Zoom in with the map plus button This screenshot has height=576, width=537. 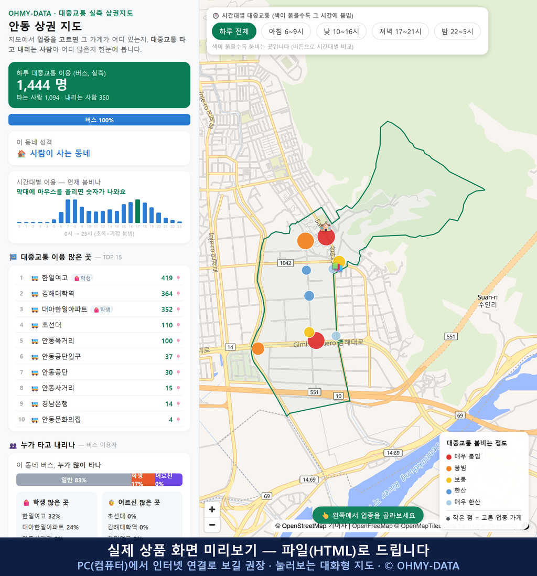(212, 509)
